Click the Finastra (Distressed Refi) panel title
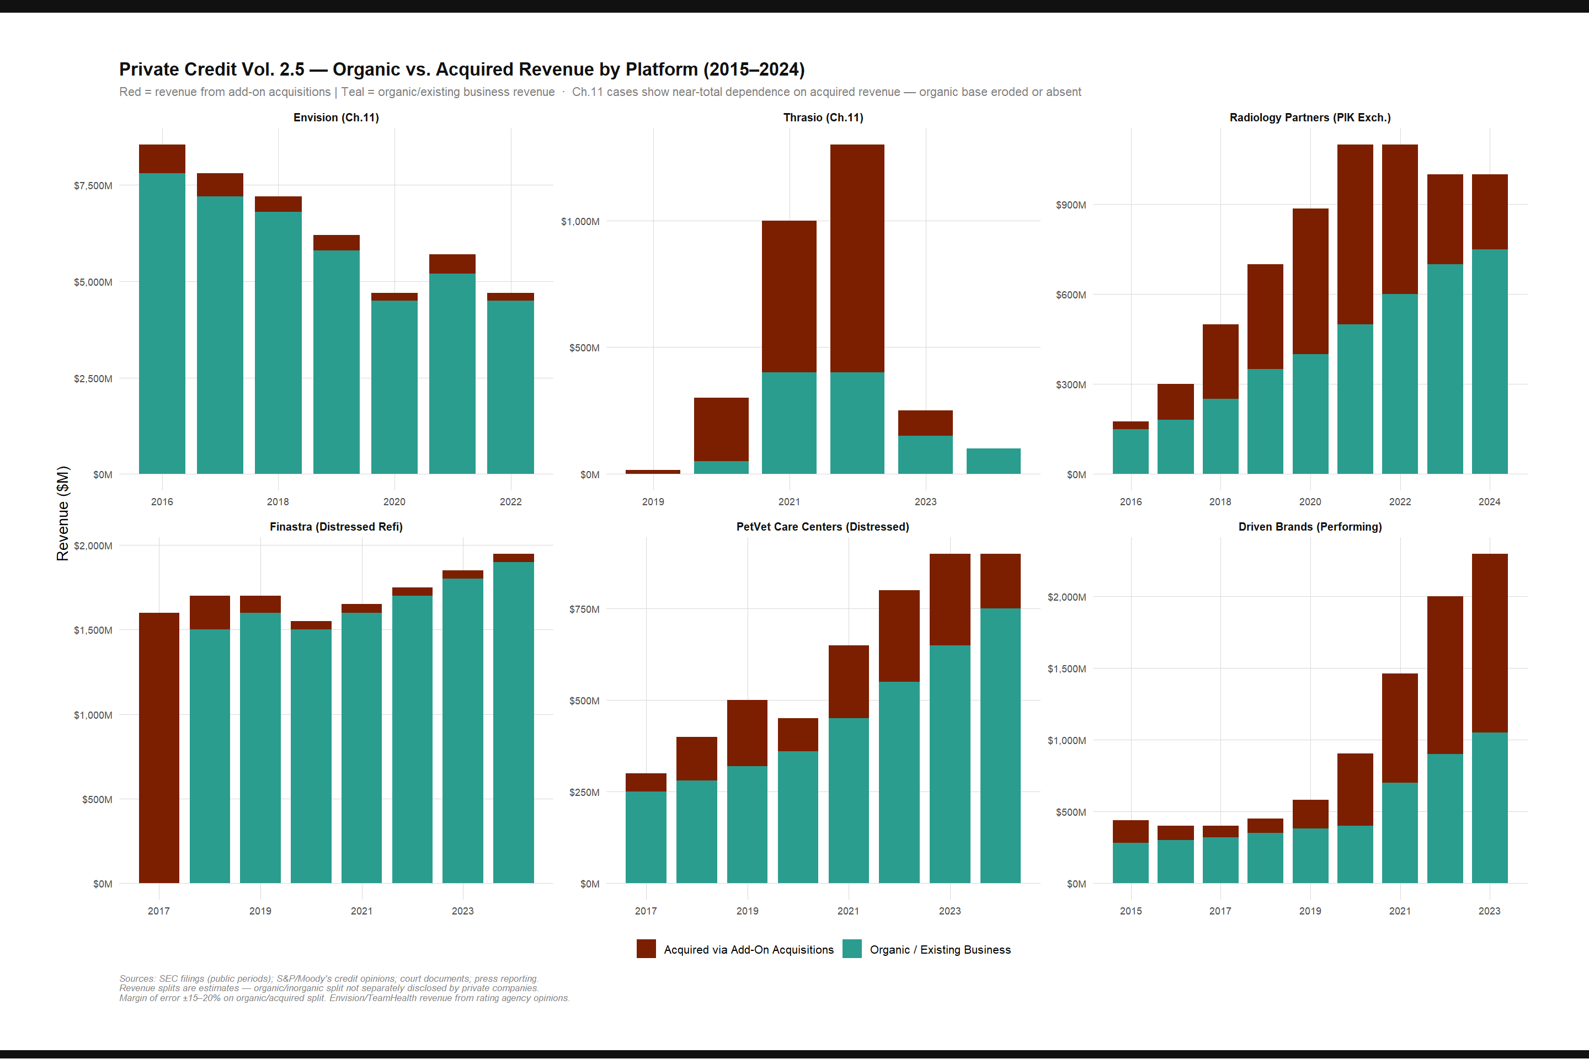 tap(336, 527)
